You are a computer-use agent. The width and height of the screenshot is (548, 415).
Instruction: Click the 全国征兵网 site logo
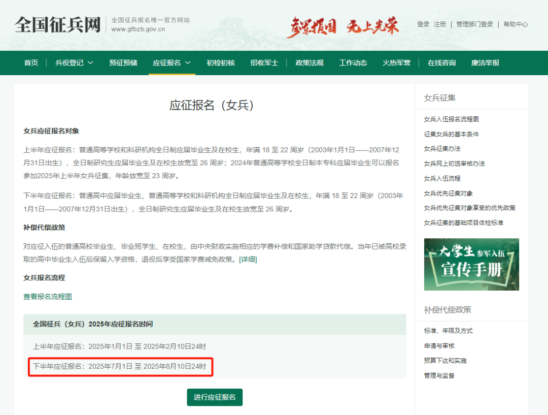point(57,24)
